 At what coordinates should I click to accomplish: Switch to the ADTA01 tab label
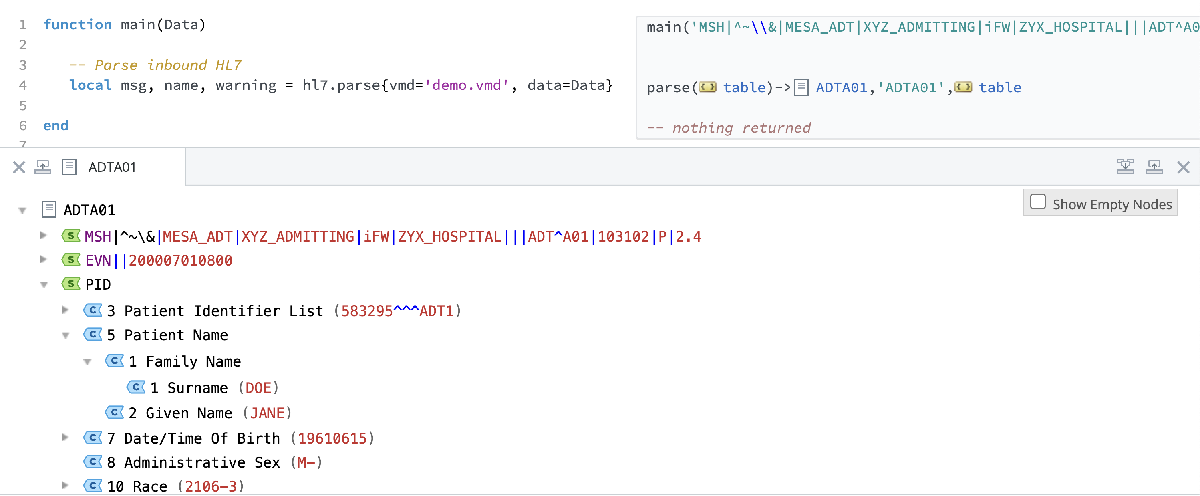tap(112, 167)
